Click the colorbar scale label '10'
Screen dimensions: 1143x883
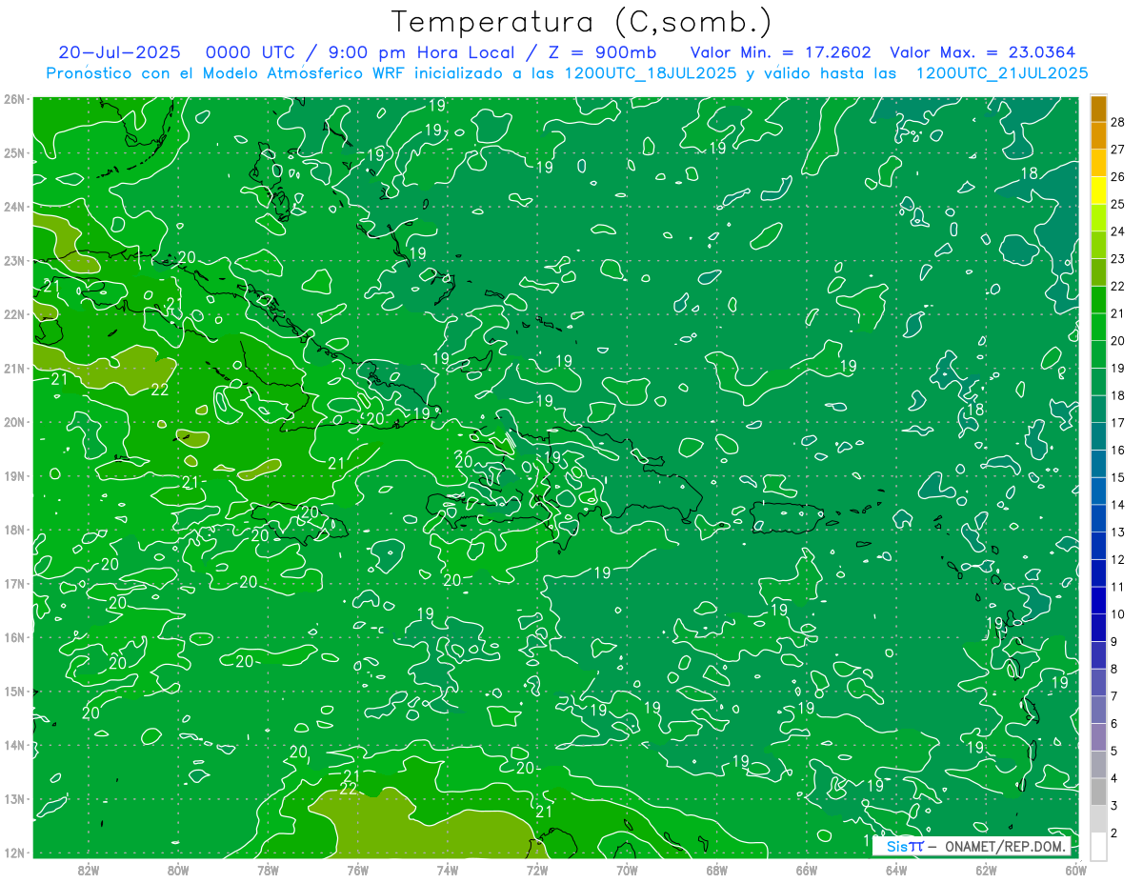point(1118,614)
